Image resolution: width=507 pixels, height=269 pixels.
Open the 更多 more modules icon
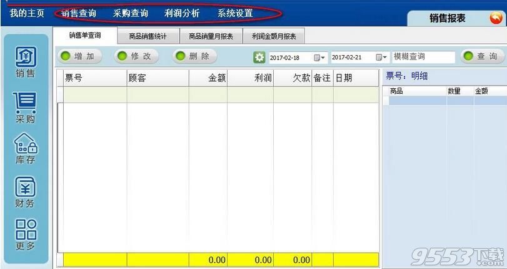(26, 235)
